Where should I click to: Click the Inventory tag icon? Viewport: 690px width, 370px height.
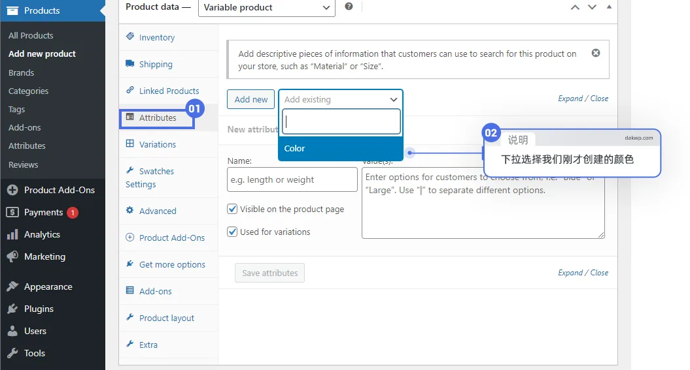(129, 37)
